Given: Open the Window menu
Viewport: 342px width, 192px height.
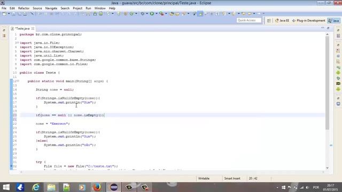Looking at the screenshot, I should [x=100, y=9].
